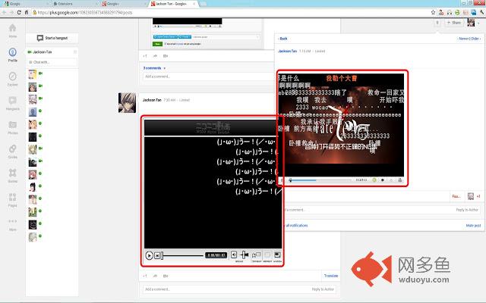
Task: Click the Back link in notifications panel
Action: pos(282,39)
